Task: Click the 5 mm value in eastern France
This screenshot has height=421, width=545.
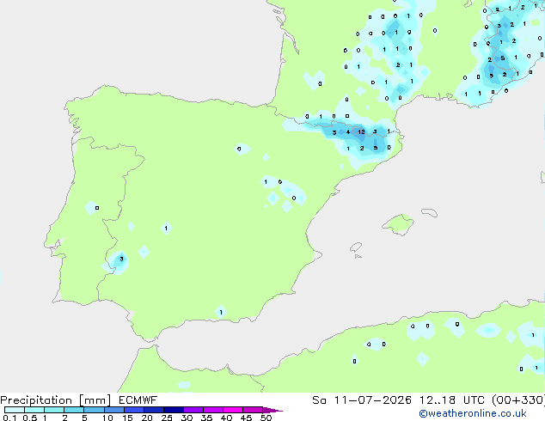Action: click(x=503, y=58)
